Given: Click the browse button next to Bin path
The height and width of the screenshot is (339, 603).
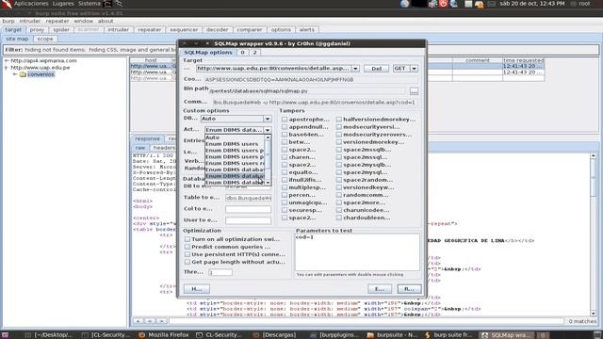Looking at the screenshot, I should point(414,91).
